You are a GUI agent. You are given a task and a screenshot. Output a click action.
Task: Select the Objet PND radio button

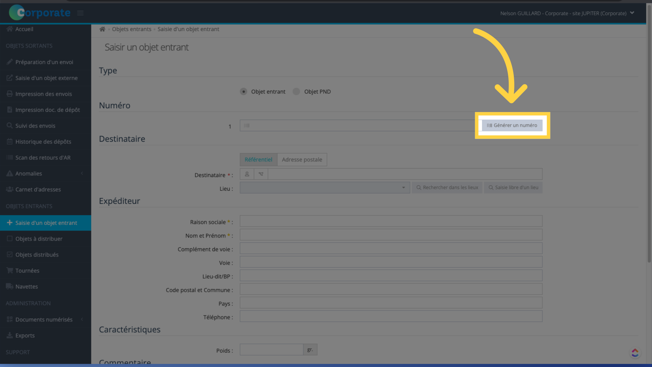coord(296,91)
